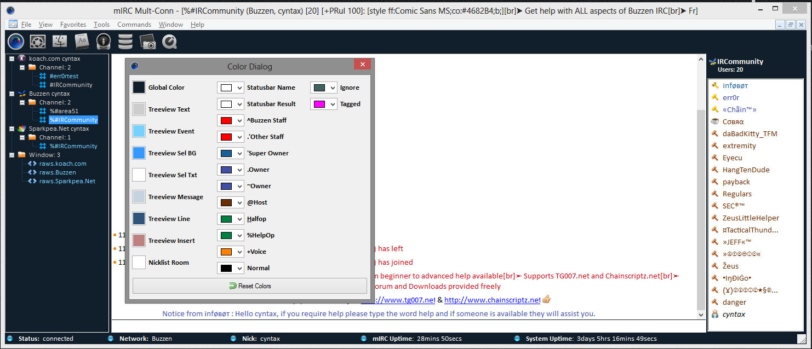
Task: Click the Finder face toolbar icon
Action: click(60, 41)
